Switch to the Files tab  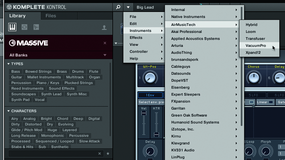coord(51,16)
